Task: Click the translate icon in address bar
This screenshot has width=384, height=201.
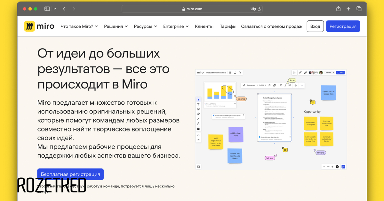Action: click(253, 9)
